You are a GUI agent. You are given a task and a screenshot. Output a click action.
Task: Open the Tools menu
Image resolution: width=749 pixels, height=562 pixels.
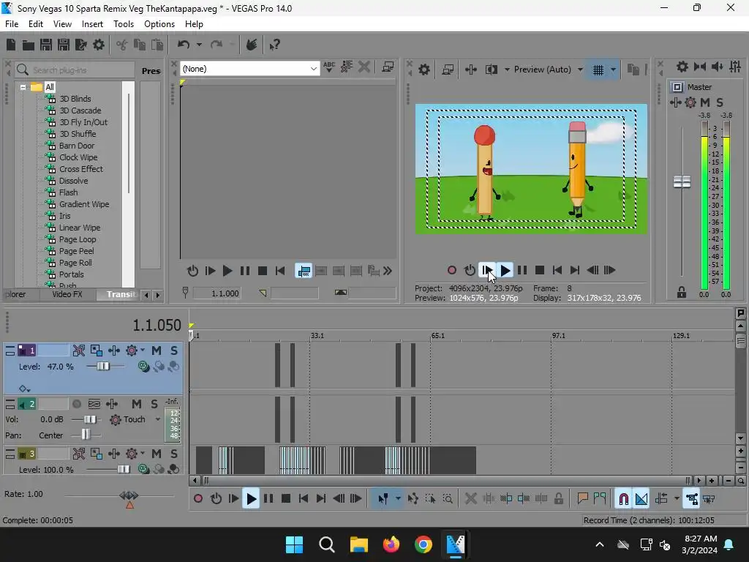[x=123, y=24]
